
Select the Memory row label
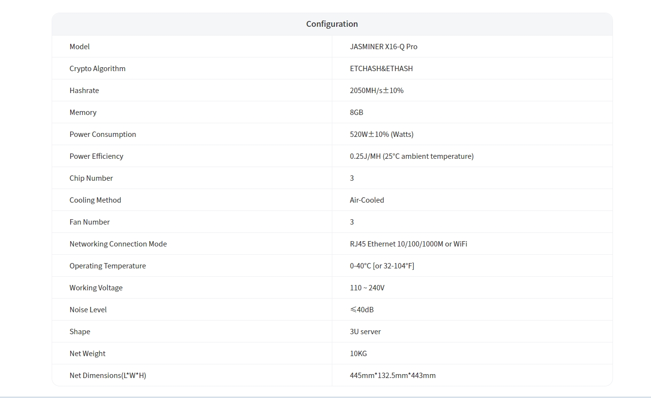(x=83, y=113)
